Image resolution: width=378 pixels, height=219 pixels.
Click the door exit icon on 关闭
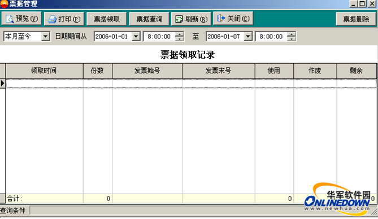point(221,18)
